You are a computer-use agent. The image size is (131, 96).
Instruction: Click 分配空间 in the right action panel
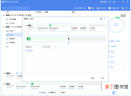click(x=117, y=46)
